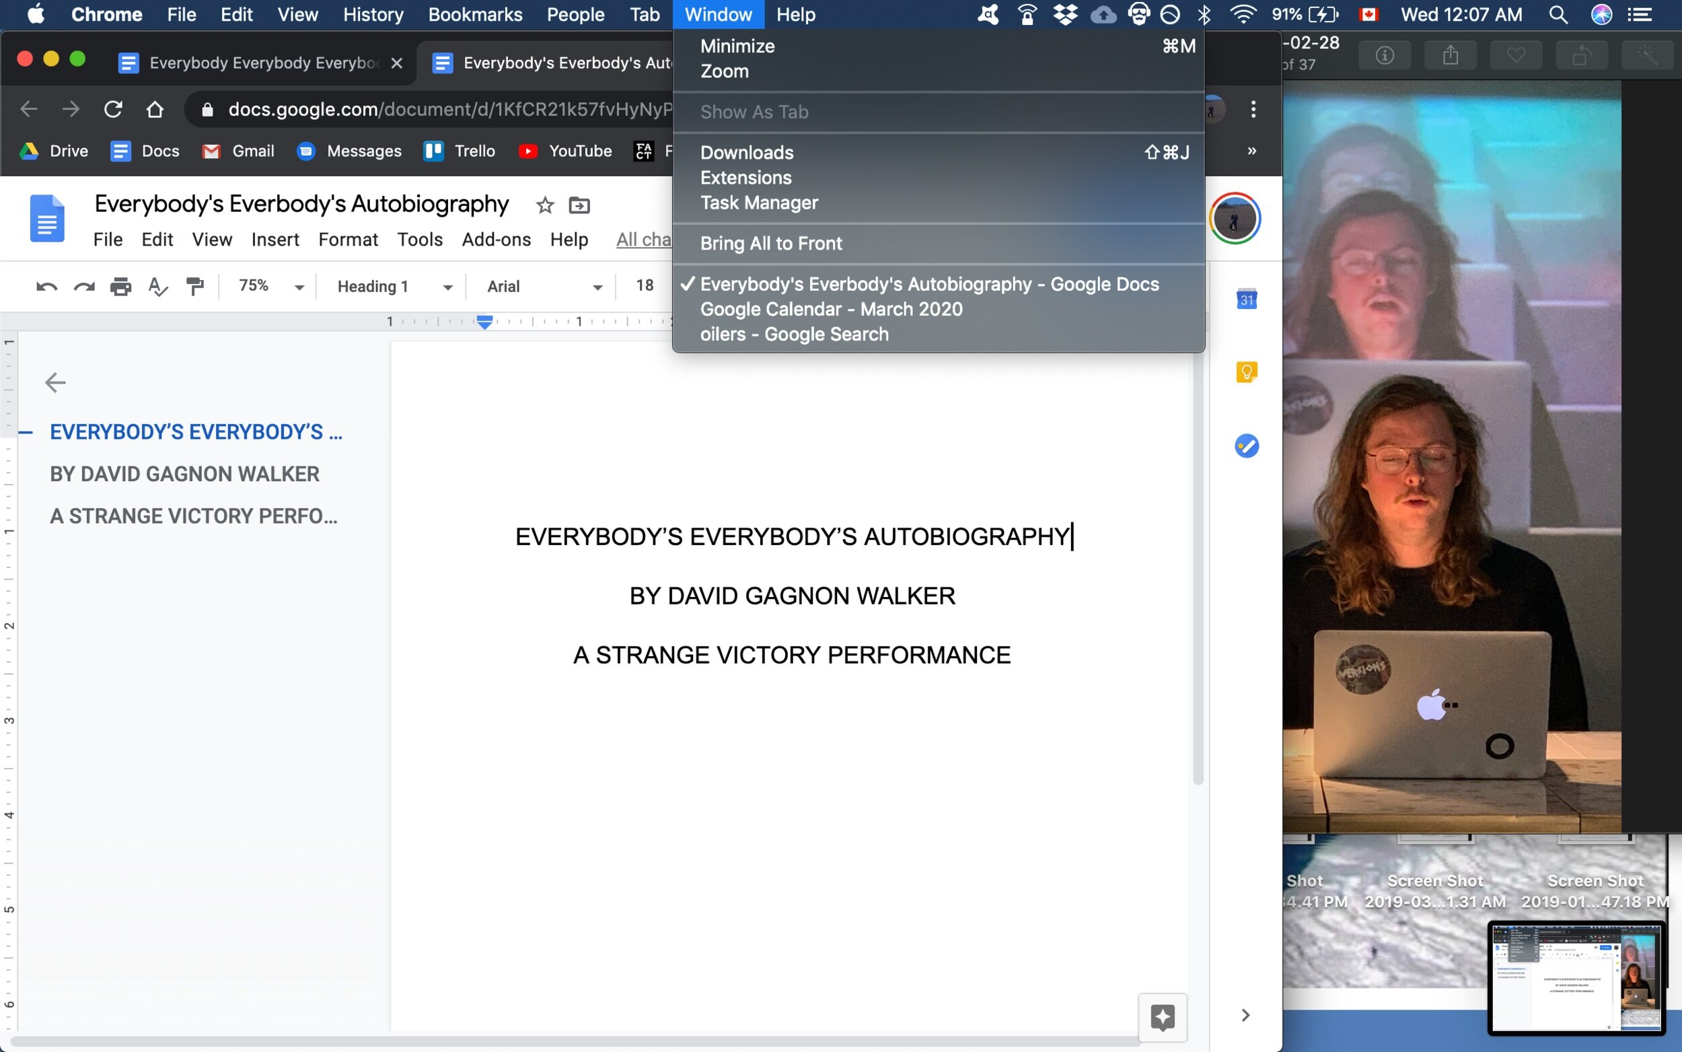Open the Messages bookmark
Image resolution: width=1682 pixels, height=1052 pixels.
pos(349,151)
